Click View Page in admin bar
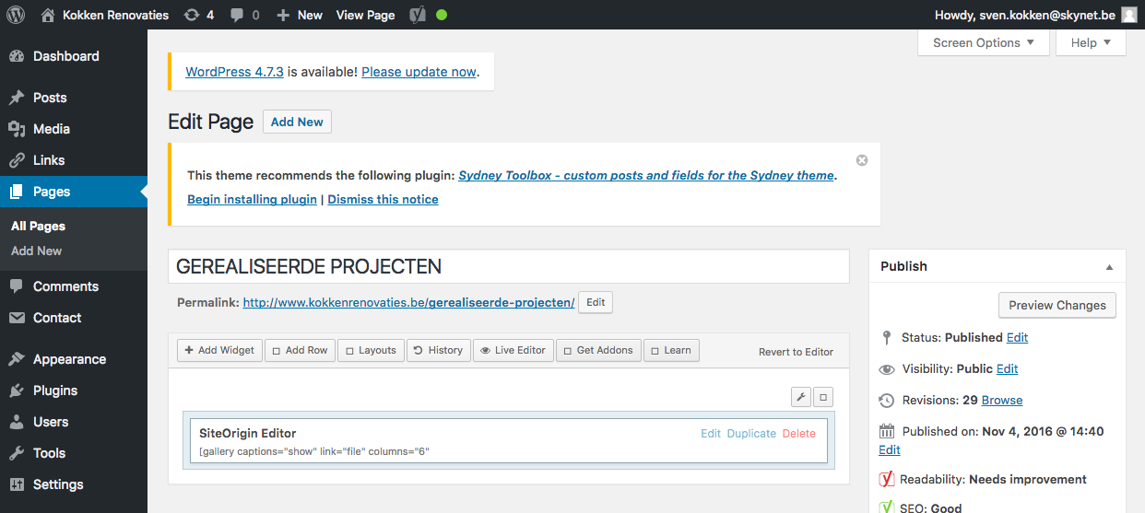 (x=365, y=15)
